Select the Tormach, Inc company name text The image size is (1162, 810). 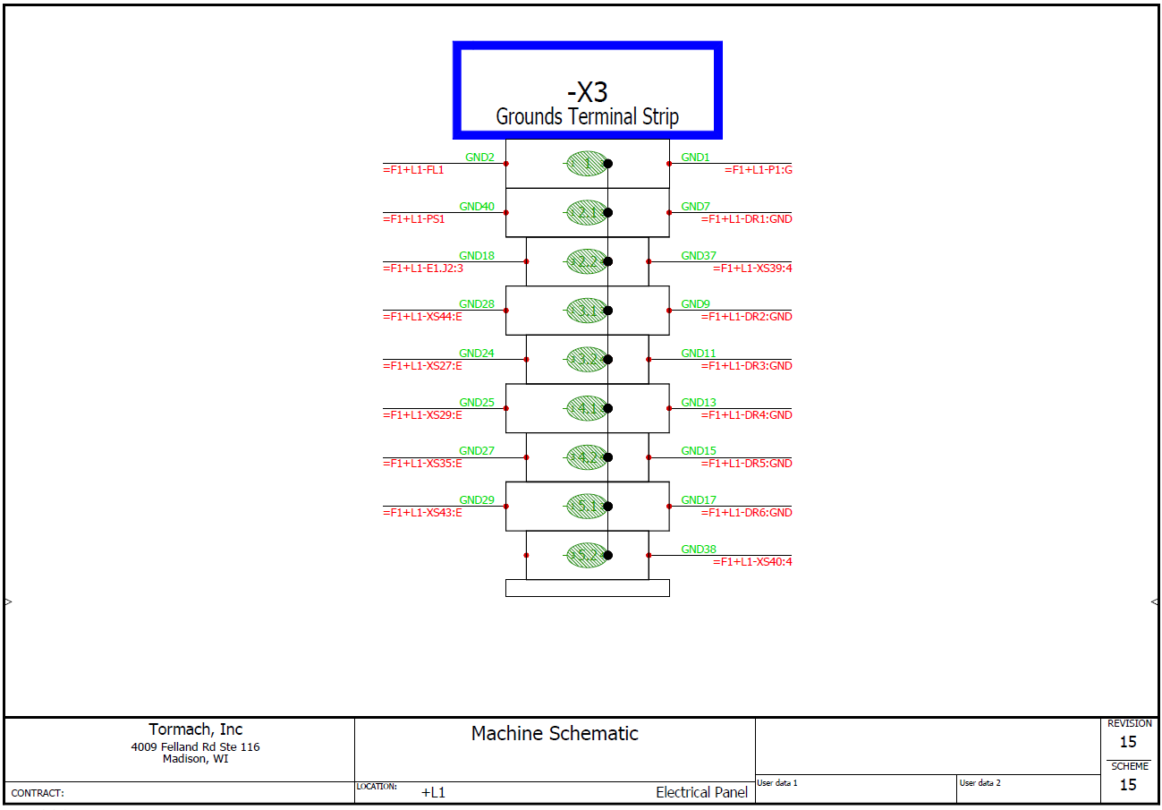[195, 729]
